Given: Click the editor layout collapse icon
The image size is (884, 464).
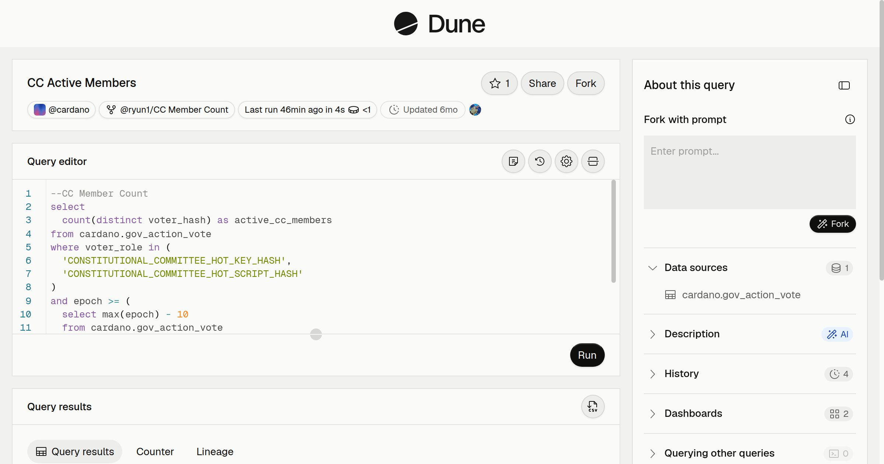Looking at the screenshot, I should [593, 161].
